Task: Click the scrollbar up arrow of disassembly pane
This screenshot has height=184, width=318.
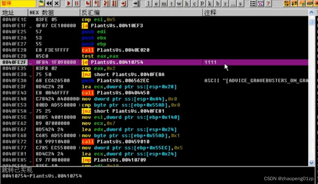Action: pyautogui.click(x=311, y=12)
